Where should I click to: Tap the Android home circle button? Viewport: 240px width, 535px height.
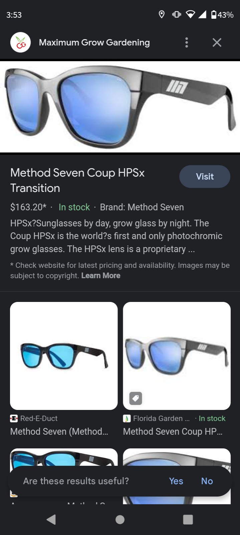click(120, 519)
